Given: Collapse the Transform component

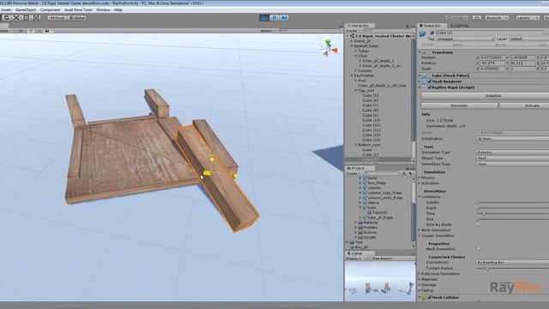Looking at the screenshot, I should coord(419,52).
